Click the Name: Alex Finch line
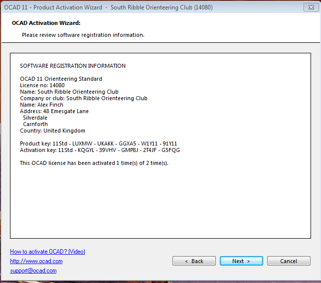321x283 pixels. [x=42, y=105]
